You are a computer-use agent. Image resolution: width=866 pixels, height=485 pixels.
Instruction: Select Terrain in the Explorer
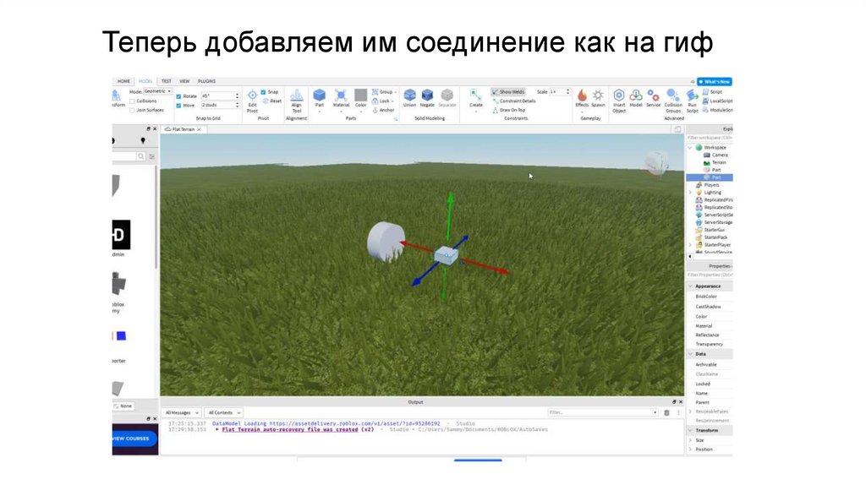coord(715,163)
